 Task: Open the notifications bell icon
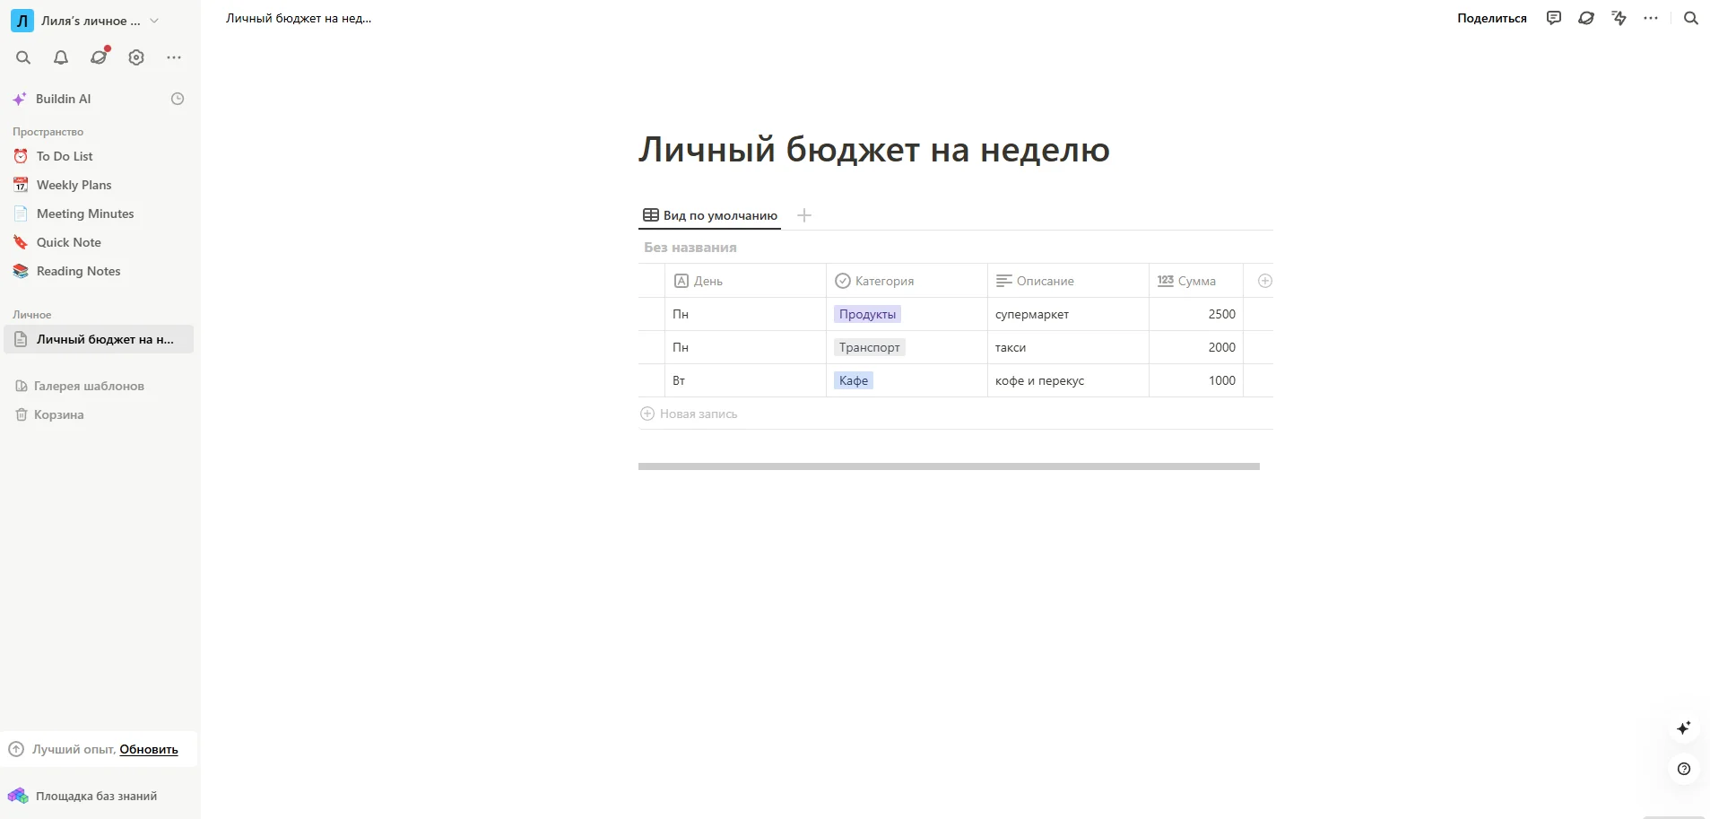pos(61,57)
